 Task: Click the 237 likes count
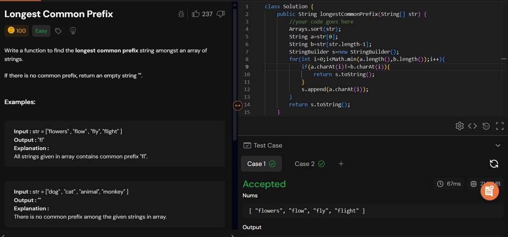pyautogui.click(x=207, y=14)
